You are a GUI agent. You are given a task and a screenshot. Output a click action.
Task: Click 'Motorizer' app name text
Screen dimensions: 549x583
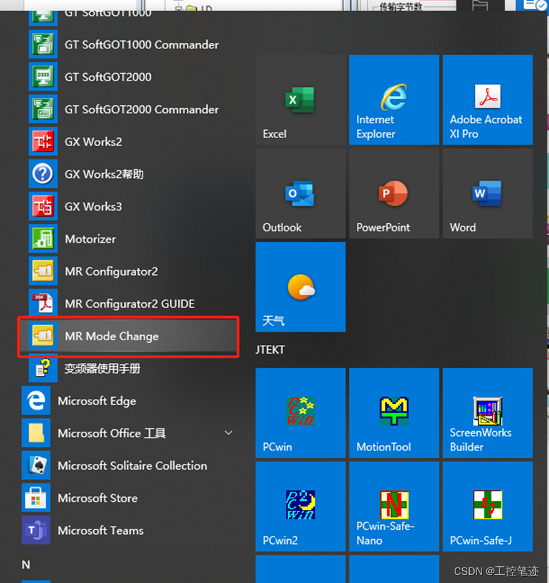[90, 239]
